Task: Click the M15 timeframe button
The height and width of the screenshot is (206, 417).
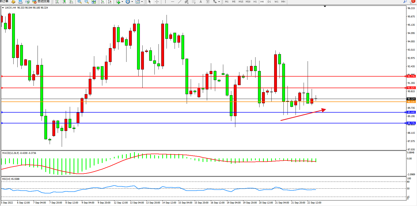Action: pos(241,2)
